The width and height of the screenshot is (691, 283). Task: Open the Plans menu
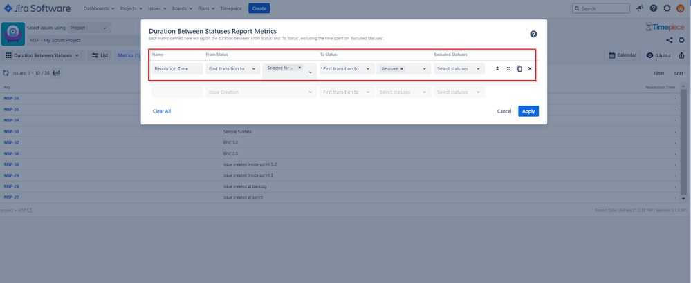(x=206, y=8)
